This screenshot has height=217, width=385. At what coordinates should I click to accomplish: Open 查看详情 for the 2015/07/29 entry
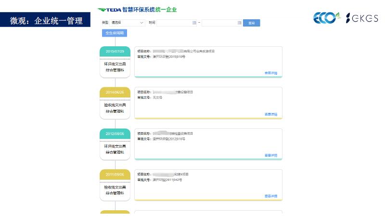coord(270,73)
